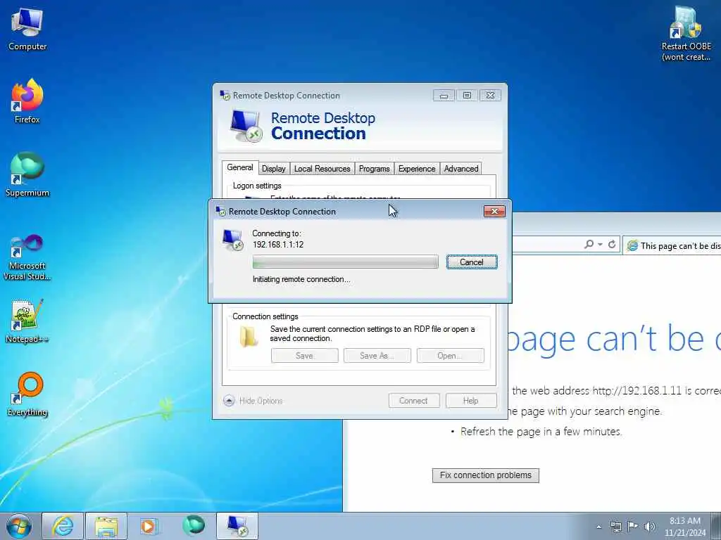Viewport: 721px width, 540px height.
Task: Click Fix connection problems in Internet Explorer
Action: 486,475
